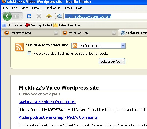Open the Help menu
Screen dimensions: 147x129
tap(79, 8)
